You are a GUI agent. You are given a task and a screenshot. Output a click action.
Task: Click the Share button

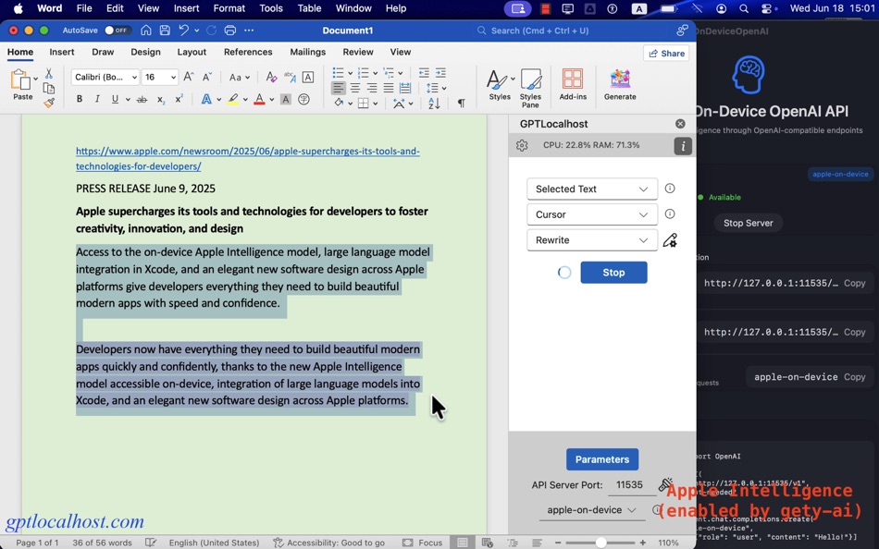coord(666,54)
